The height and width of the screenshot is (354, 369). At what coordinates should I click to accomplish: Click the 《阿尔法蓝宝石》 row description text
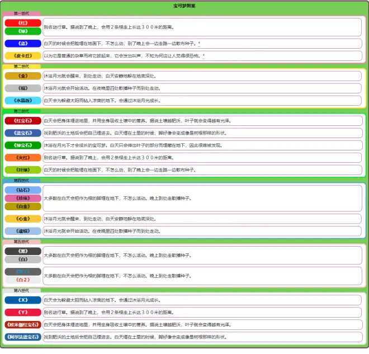point(135,337)
